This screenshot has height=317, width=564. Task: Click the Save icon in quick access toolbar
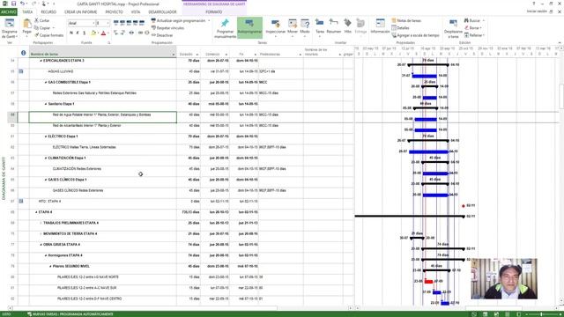pyautogui.click(x=14, y=4)
